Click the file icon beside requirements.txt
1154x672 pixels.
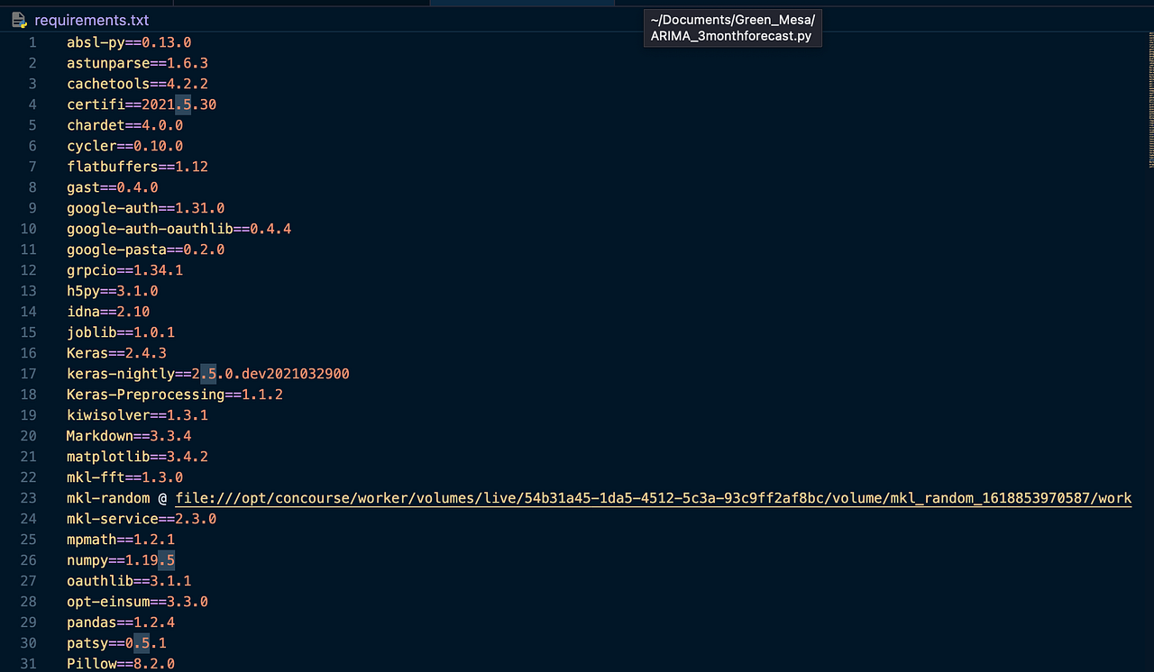point(19,20)
